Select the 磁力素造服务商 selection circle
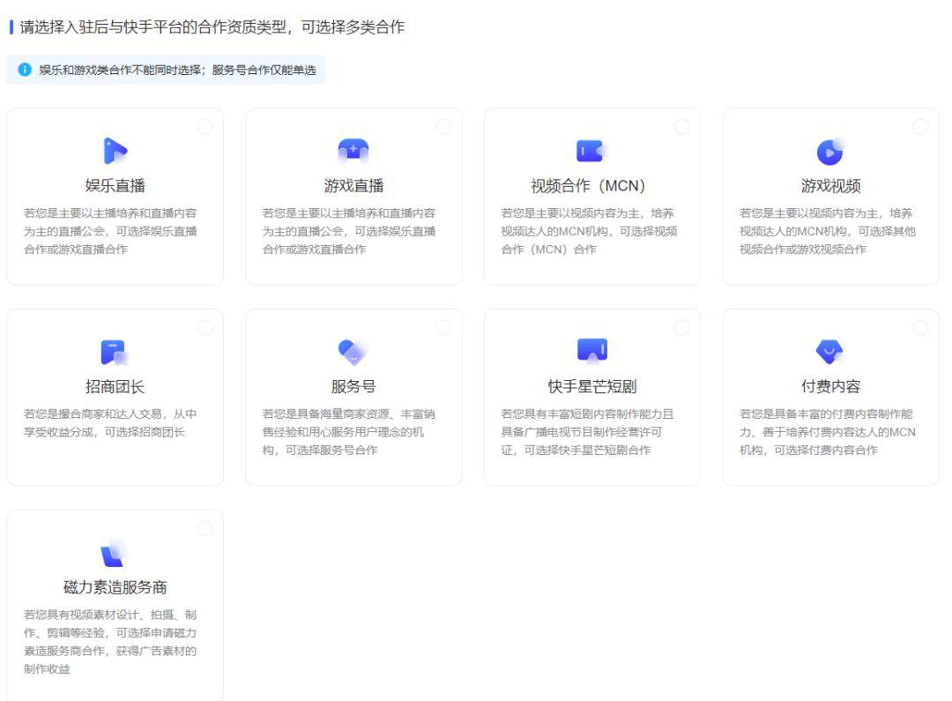 pos(205,526)
